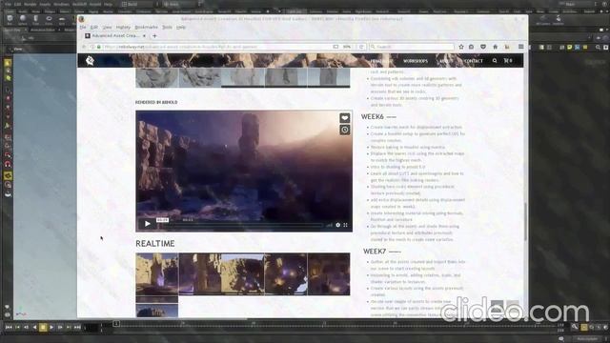Screen dimensions: 610x343
Task: Open Firefox Help menu
Action: 181,28
